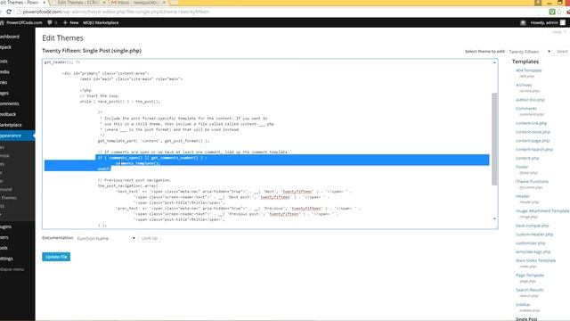Click the Update File button
Screen dimensions: 570x321
56,257
